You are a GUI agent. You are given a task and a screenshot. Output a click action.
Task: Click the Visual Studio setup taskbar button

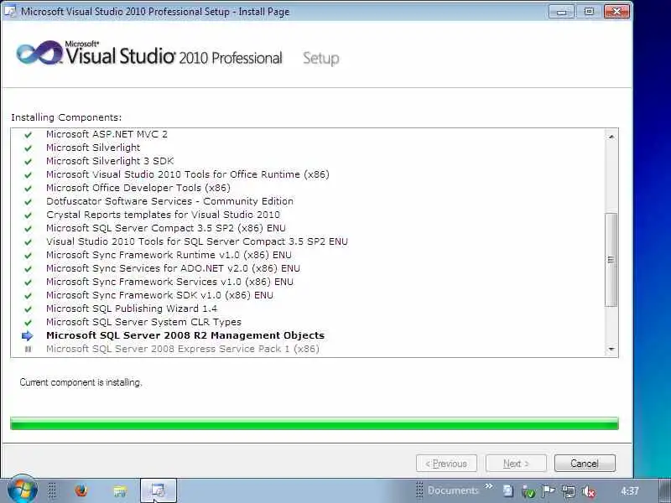(x=159, y=490)
